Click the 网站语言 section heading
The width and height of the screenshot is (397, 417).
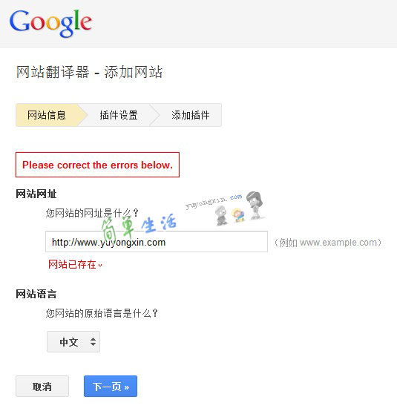tap(36, 294)
